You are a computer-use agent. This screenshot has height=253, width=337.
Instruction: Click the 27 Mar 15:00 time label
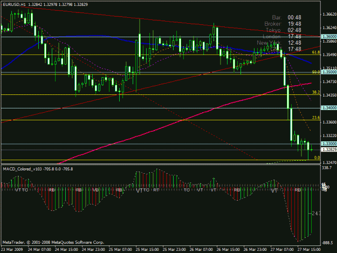coord(309,250)
